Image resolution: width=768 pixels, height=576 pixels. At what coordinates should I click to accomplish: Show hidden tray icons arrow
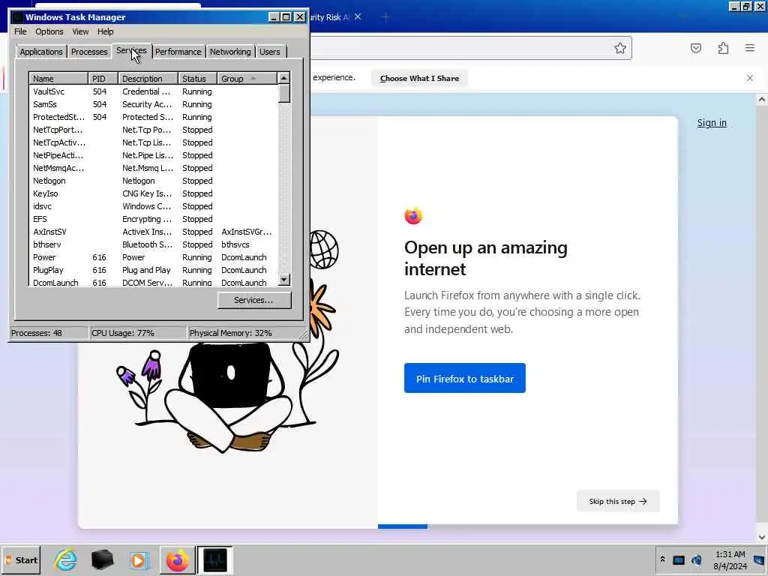(662, 559)
